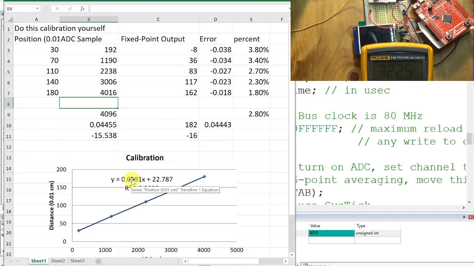The image size is (474, 266).
Task: Click the 'unsigned int' type cell
Action: (377, 233)
